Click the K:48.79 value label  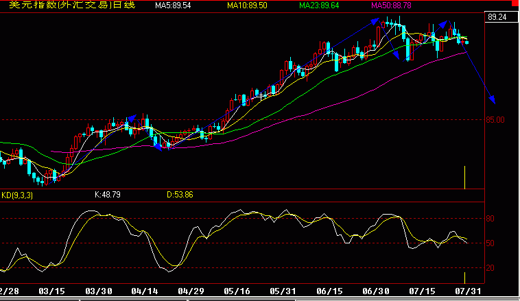click(108, 195)
